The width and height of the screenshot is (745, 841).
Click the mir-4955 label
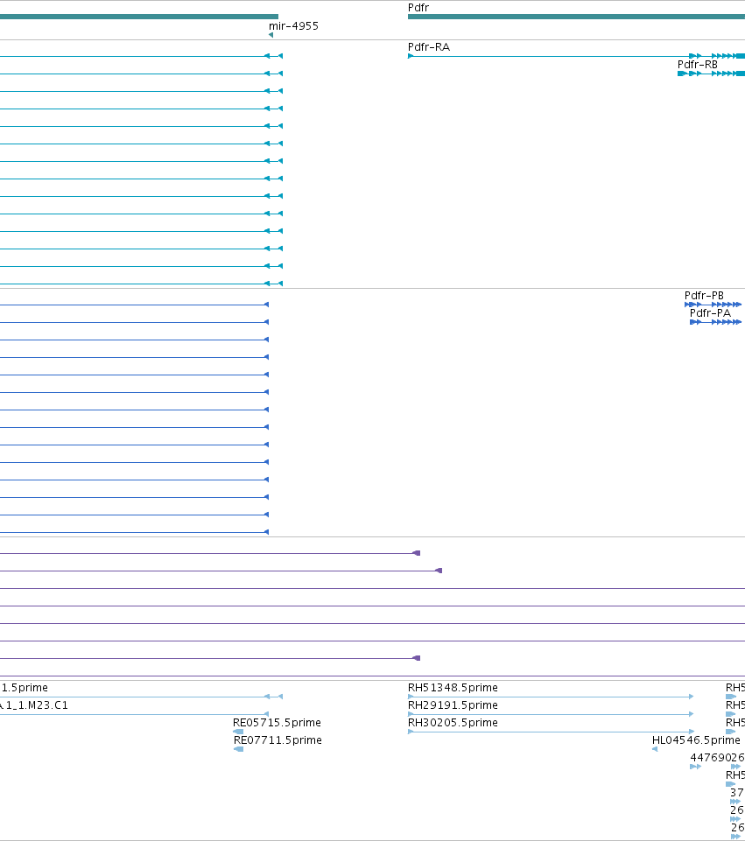pyautogui.click(x=293, y=25)
